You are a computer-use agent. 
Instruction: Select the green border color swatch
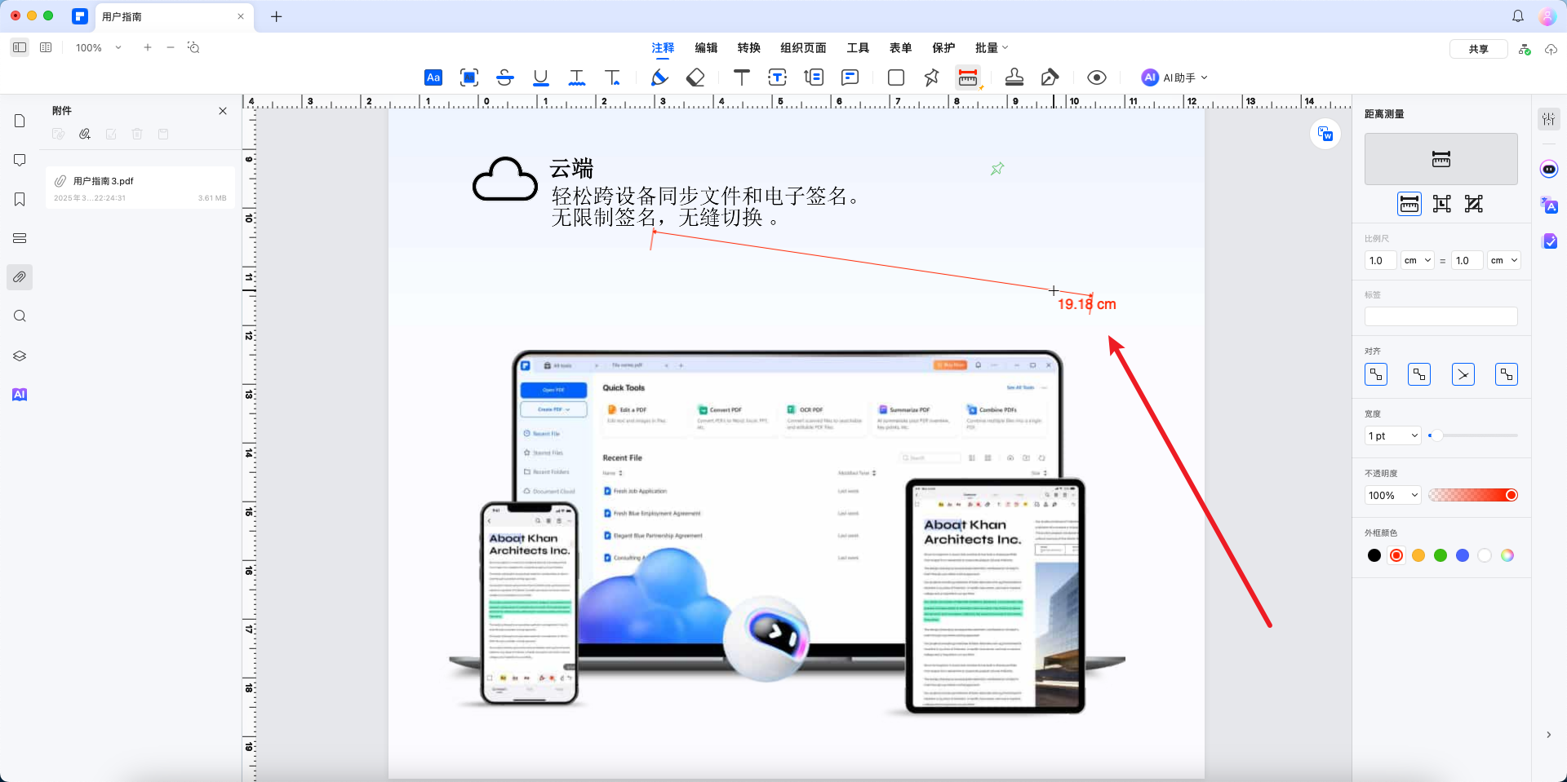coord(1441,555)
